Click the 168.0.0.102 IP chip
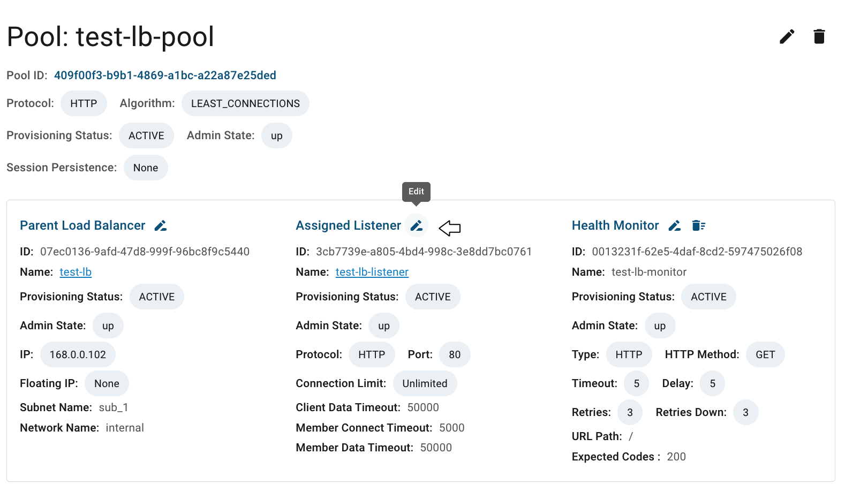The image size is (845, 499). click(78, 354)
